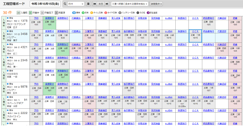
Task: Filter by the green 点検 badge
Action: (x=85, y=13)
